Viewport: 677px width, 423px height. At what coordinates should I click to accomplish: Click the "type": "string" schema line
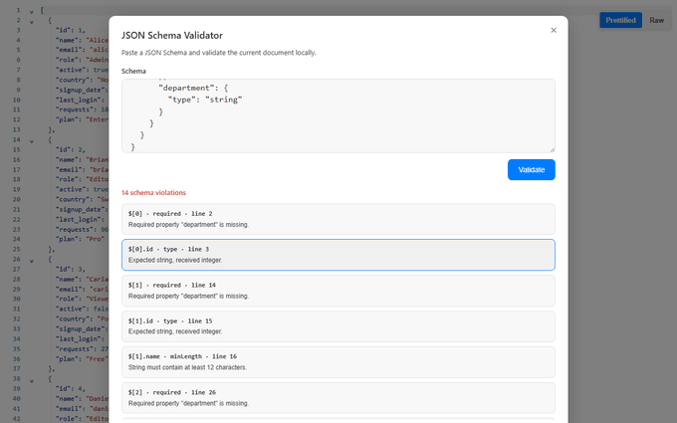coord(205,100)
